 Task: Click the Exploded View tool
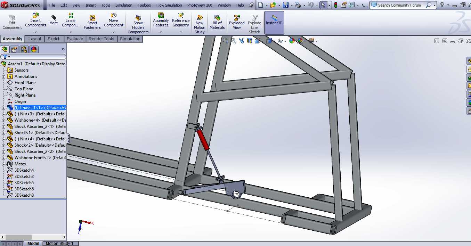[x=237, y=22]
